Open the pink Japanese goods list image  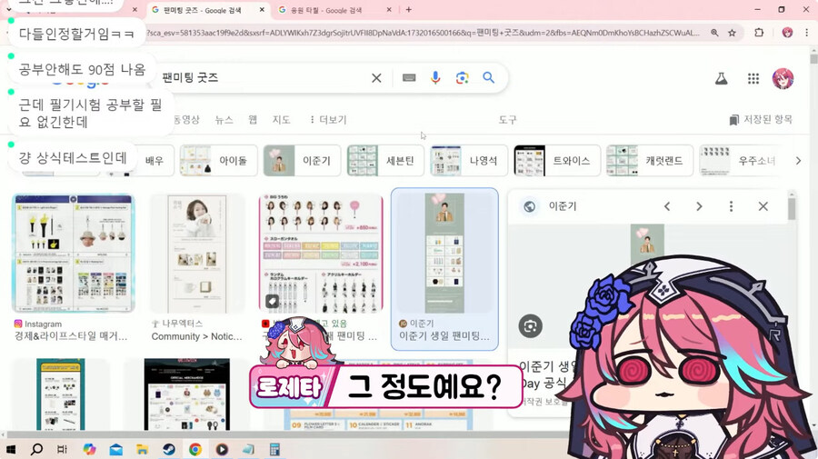point(321,254)
